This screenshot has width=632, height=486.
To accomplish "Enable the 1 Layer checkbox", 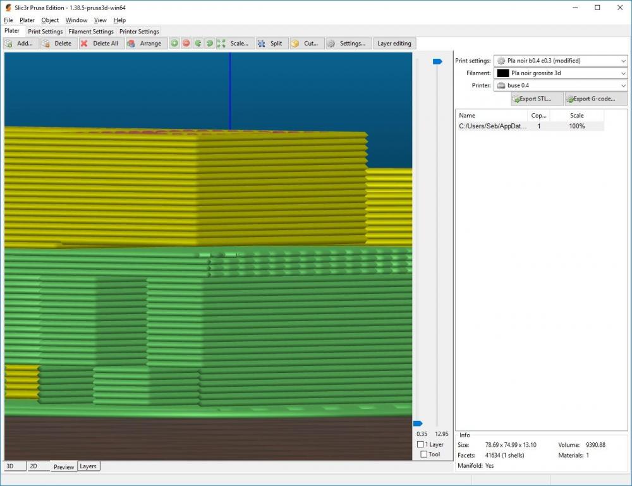I will (x=421, y=445).
